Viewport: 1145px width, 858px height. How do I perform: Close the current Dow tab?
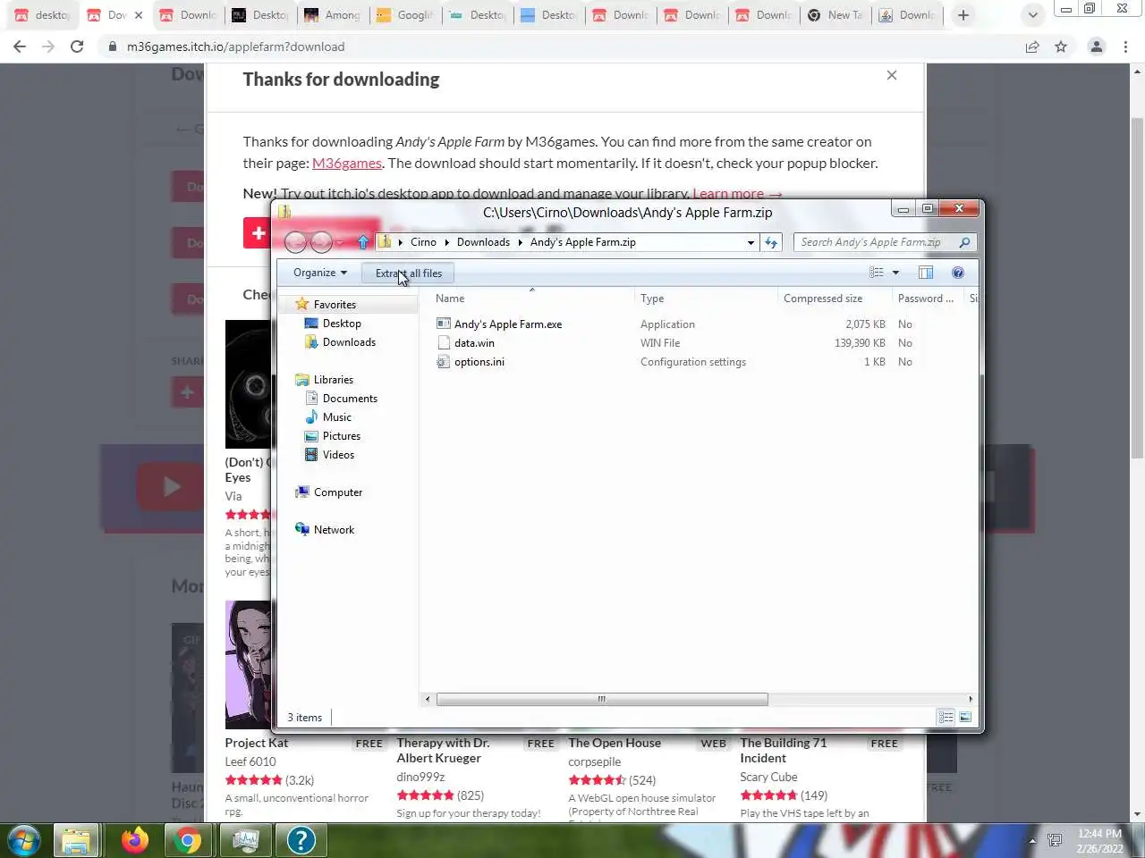139,15
